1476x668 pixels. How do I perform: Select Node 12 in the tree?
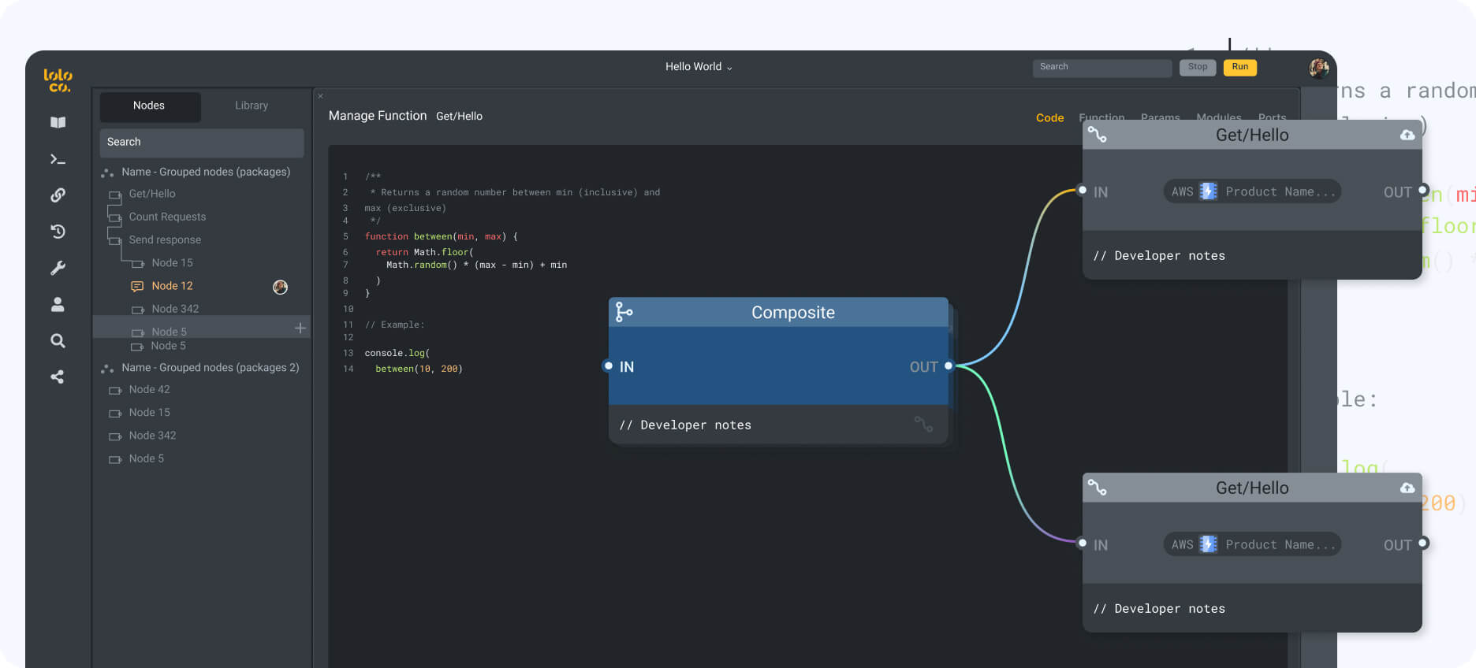tap(172, 286)
